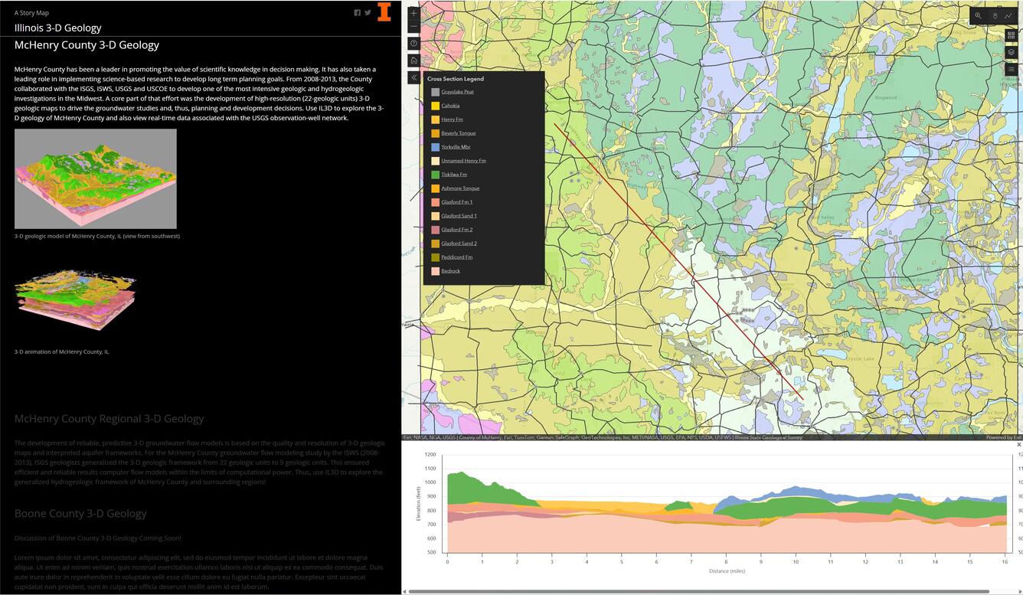Expand the Tiskilwa Fm legend entry
The image size is (1023, 595).
[456, 174]
